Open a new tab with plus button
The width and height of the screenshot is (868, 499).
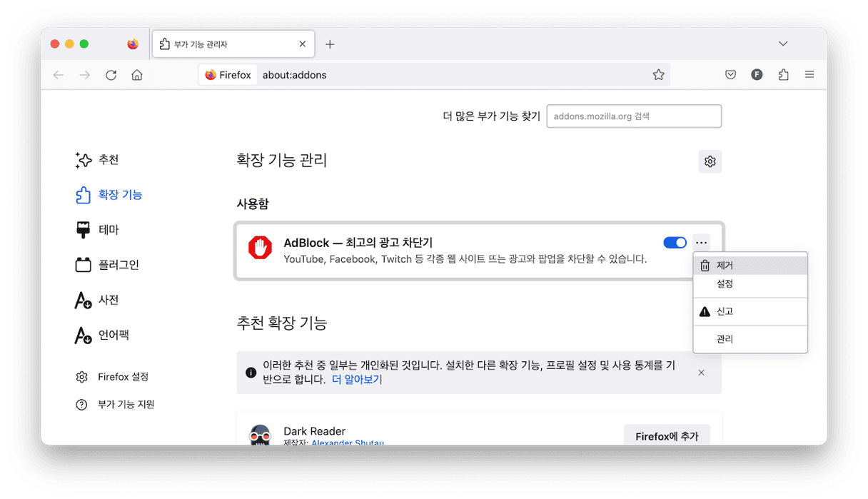coord(330,44)
